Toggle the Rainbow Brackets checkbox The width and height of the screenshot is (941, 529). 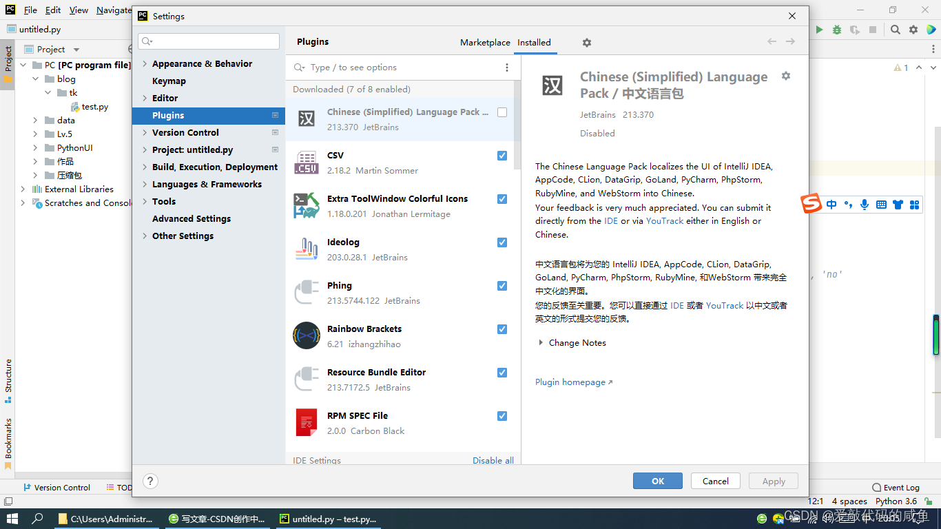(x=502, y=329)
